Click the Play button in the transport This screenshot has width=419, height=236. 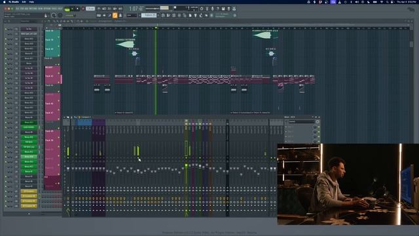(x=72, y=9)
